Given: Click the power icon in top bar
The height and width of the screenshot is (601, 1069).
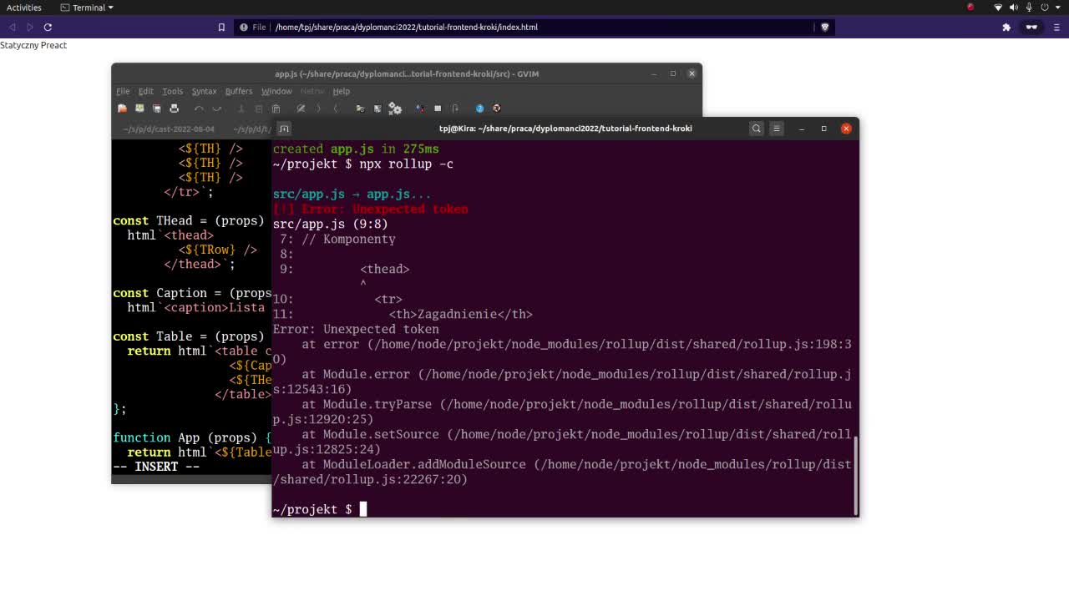Looking at the screenshot, I should [x=1044, y=8].
